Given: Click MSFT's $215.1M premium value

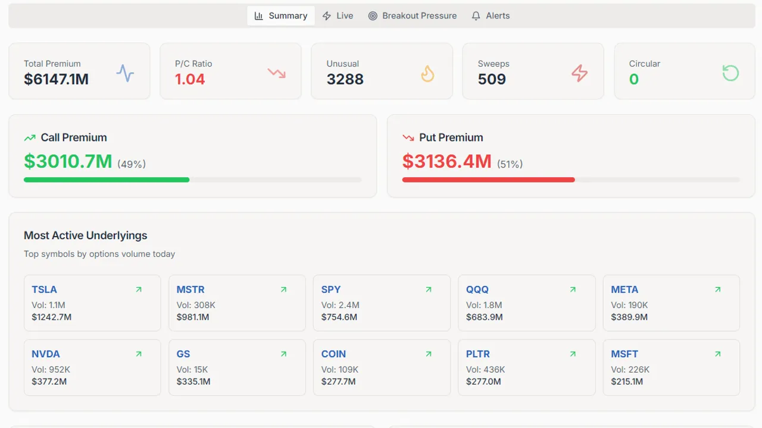Looking at the screenshot, I should 627,381.
